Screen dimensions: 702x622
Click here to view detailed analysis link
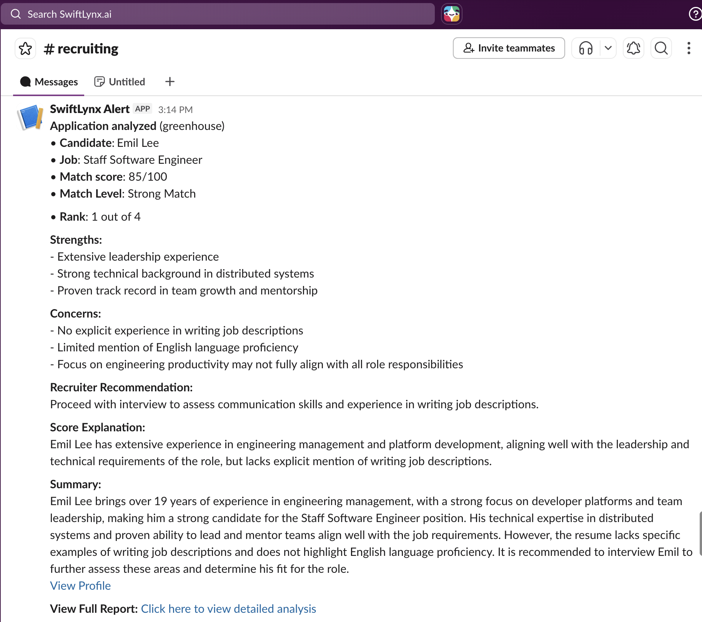point(228,609)
